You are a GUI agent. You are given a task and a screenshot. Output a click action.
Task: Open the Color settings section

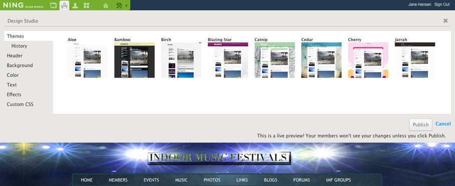click(13, 75)
